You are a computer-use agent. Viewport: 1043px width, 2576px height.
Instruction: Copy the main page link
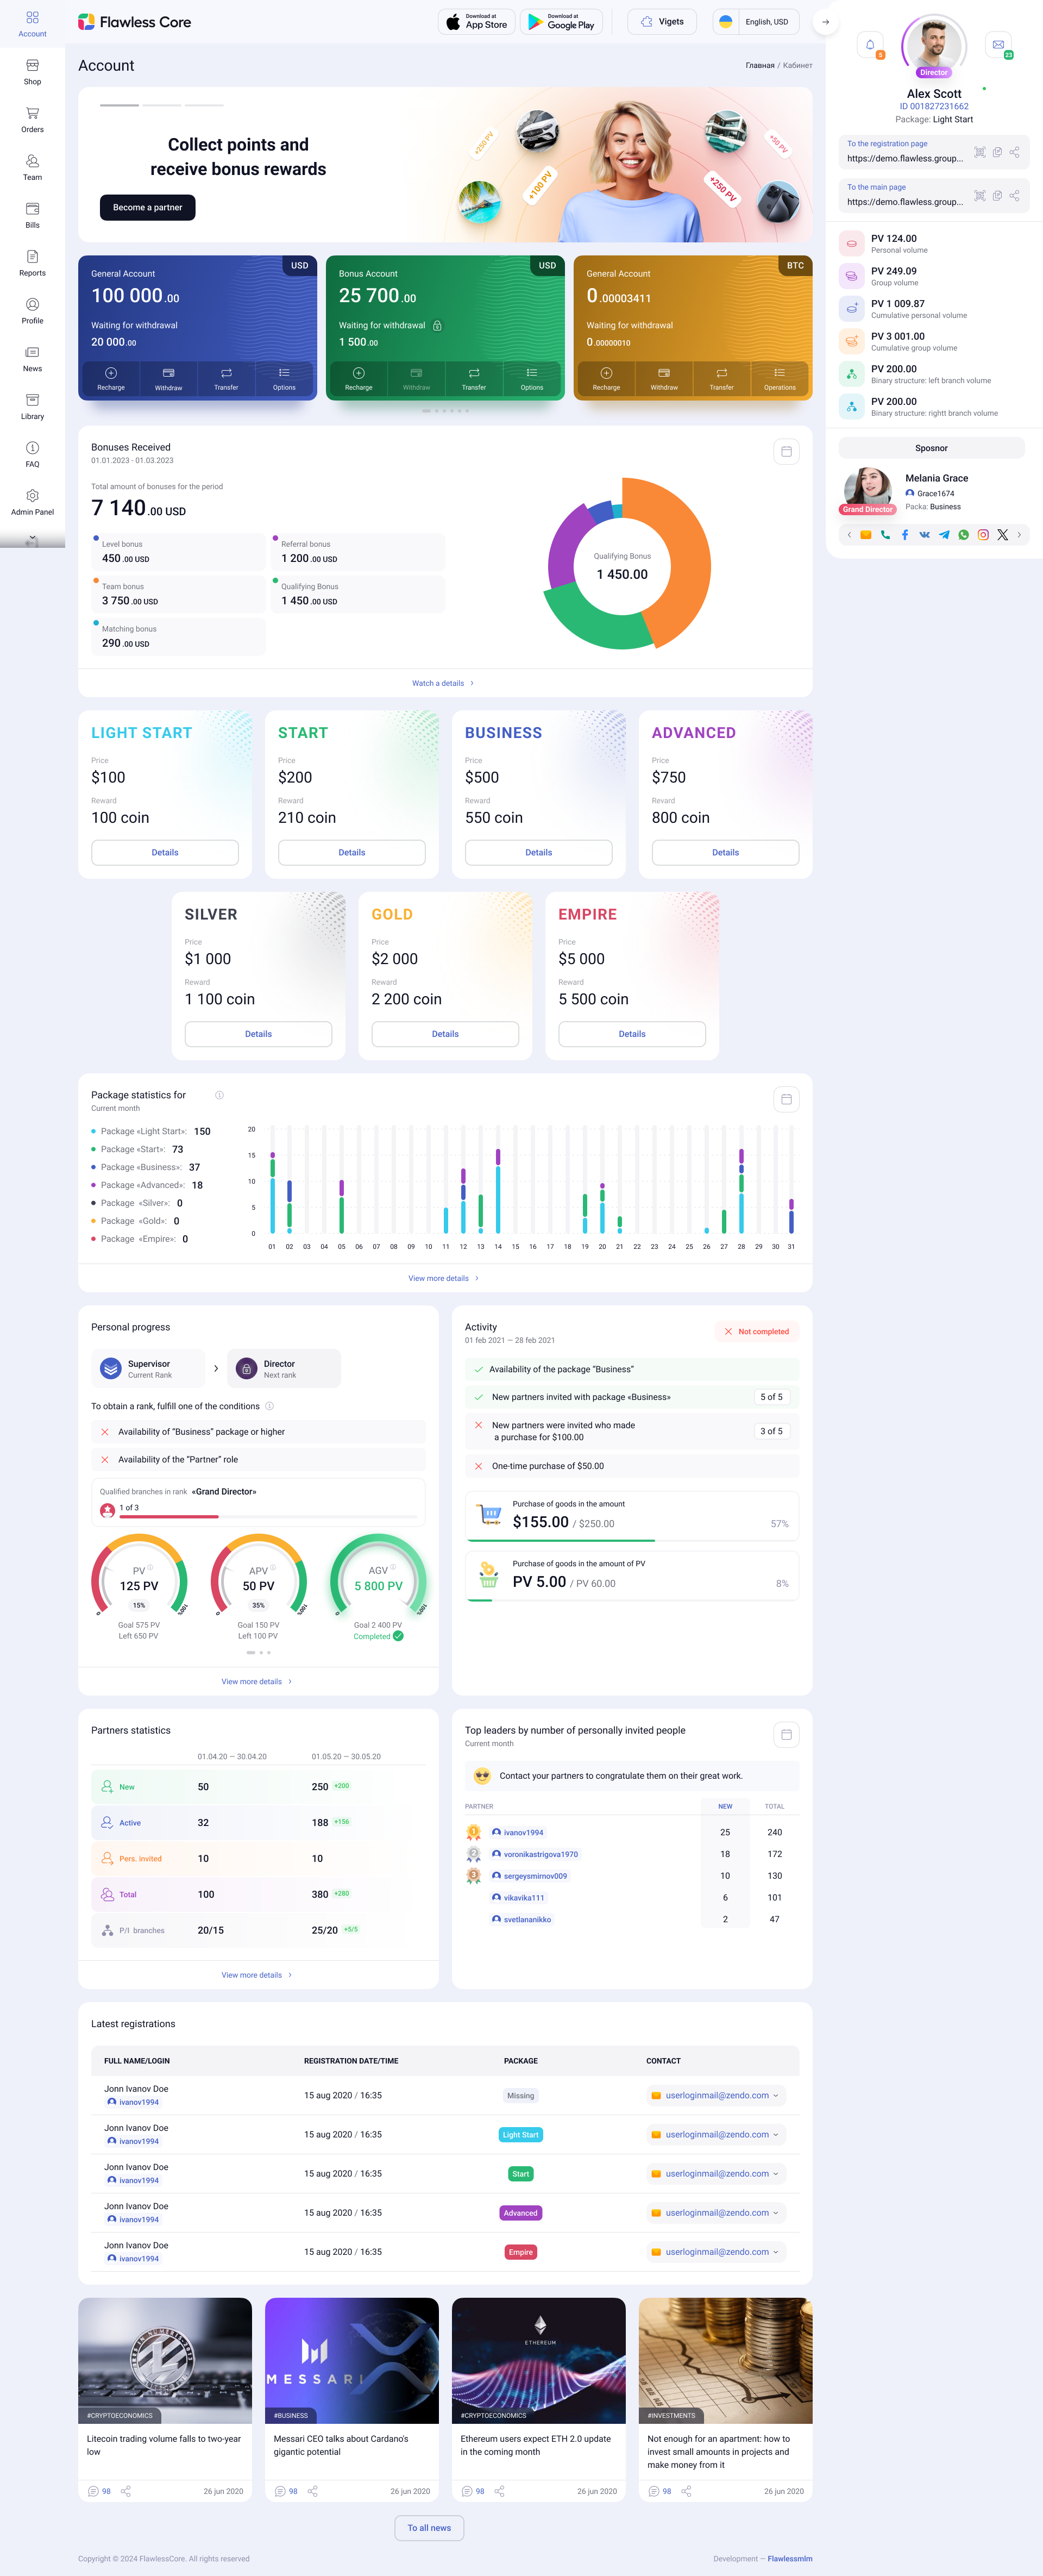point(997,196)
